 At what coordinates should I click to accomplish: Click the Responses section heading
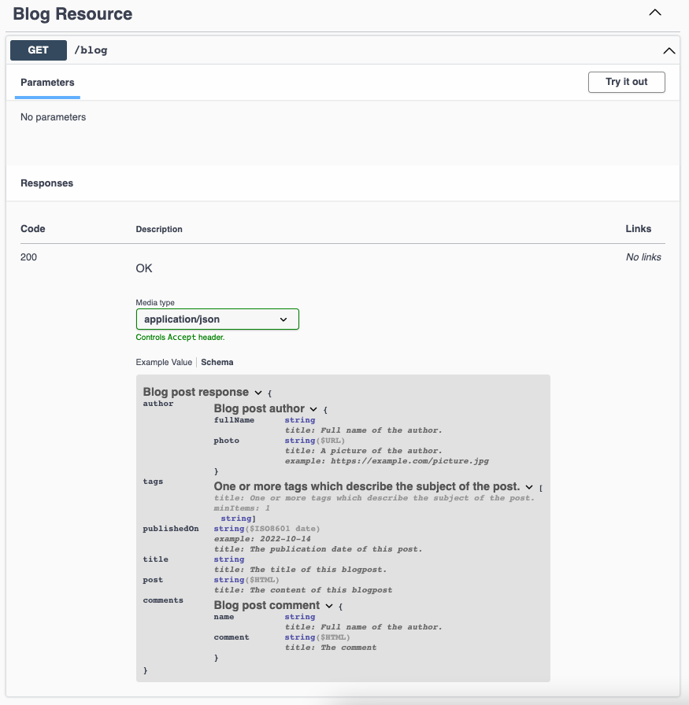(45, 183)
